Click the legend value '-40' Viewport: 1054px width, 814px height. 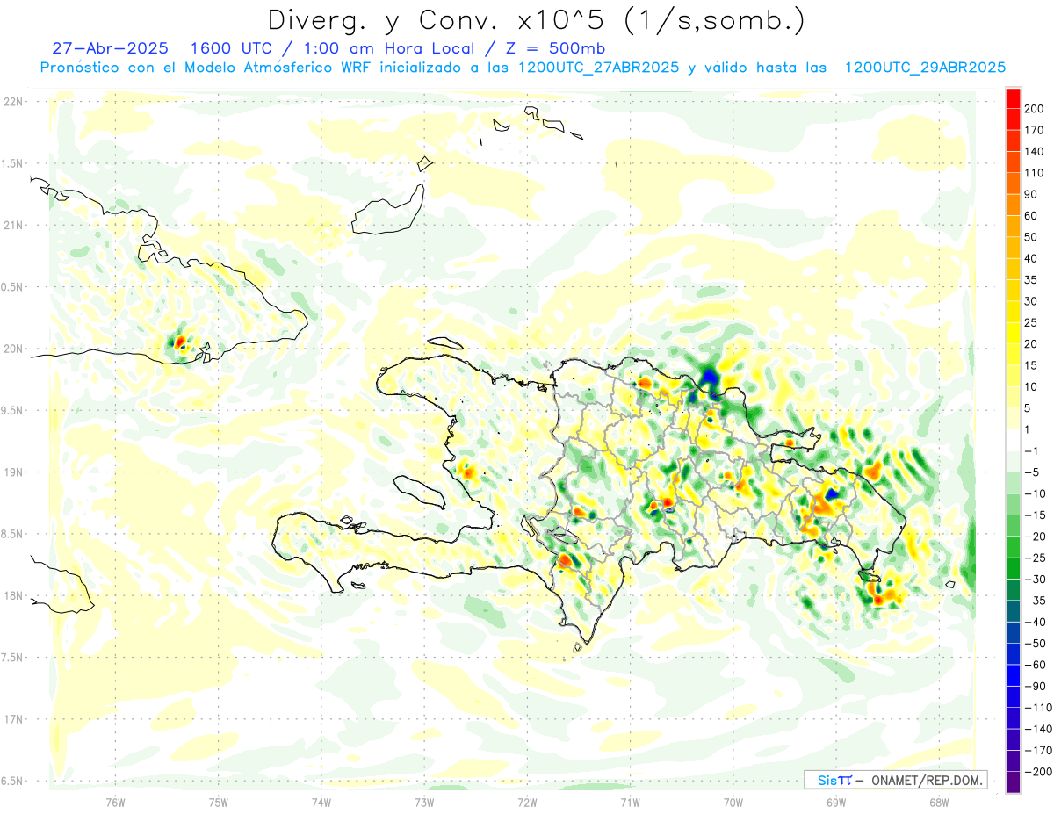pyautogui.click(x=1035, y=623)
